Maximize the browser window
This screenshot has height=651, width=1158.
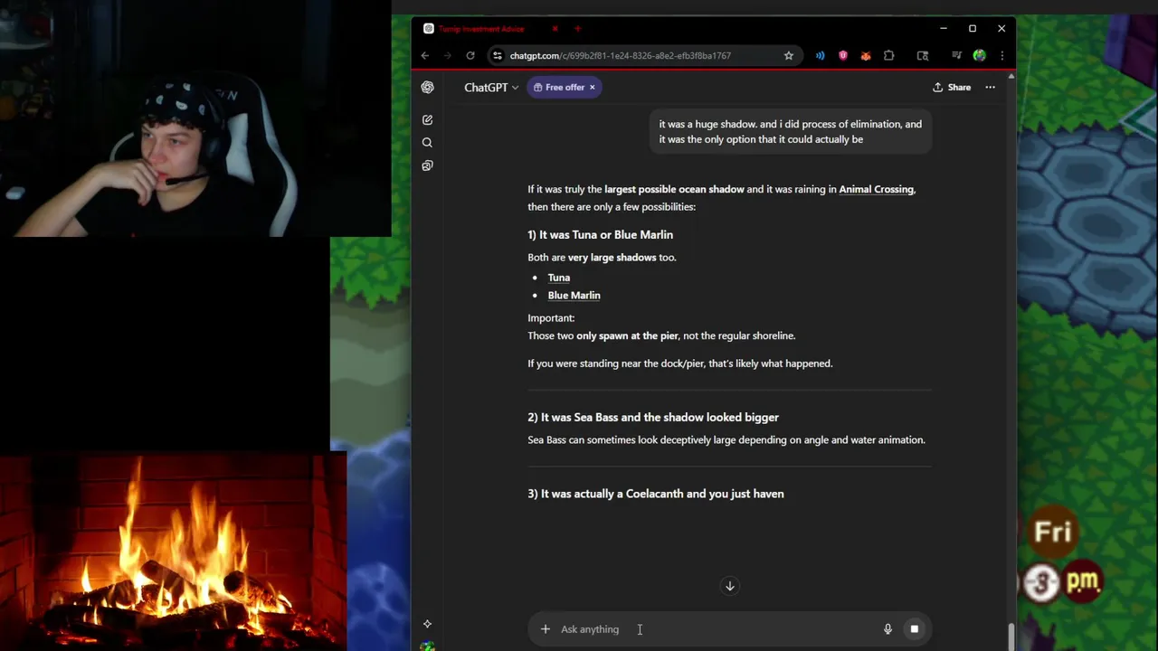(x=973, y=29)
